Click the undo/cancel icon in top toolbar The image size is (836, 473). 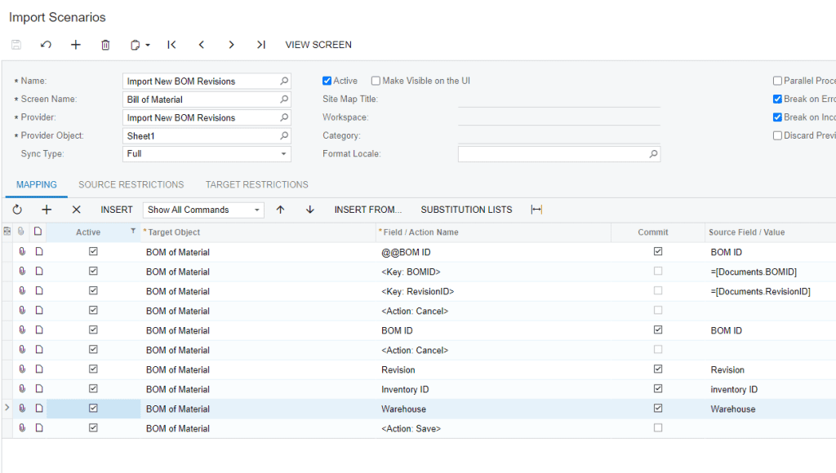pos(46,45)
